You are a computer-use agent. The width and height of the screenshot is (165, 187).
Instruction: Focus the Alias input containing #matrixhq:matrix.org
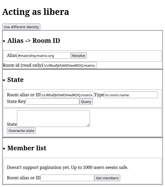pos(44,56)
